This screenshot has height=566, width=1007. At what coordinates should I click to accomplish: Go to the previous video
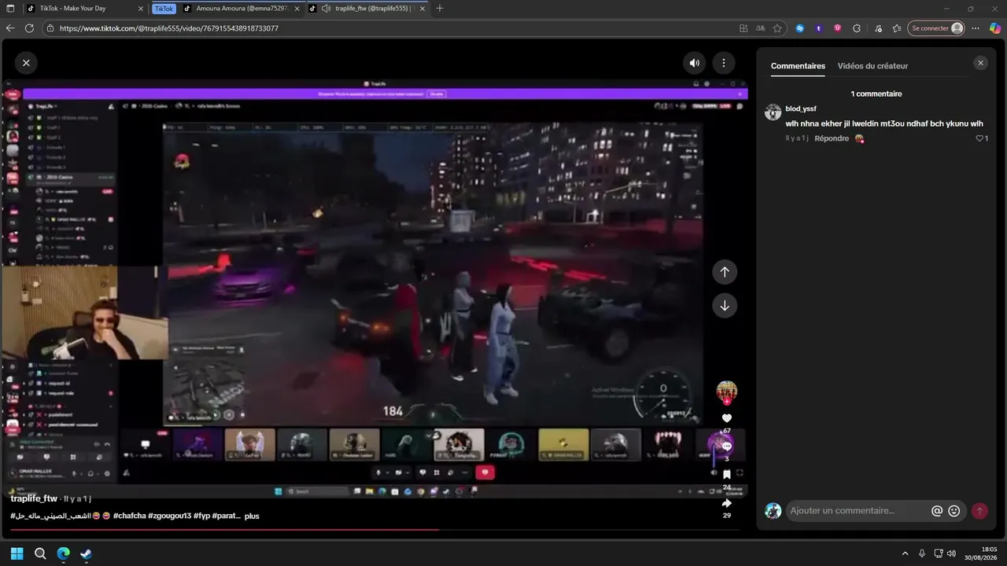(725, 272)
